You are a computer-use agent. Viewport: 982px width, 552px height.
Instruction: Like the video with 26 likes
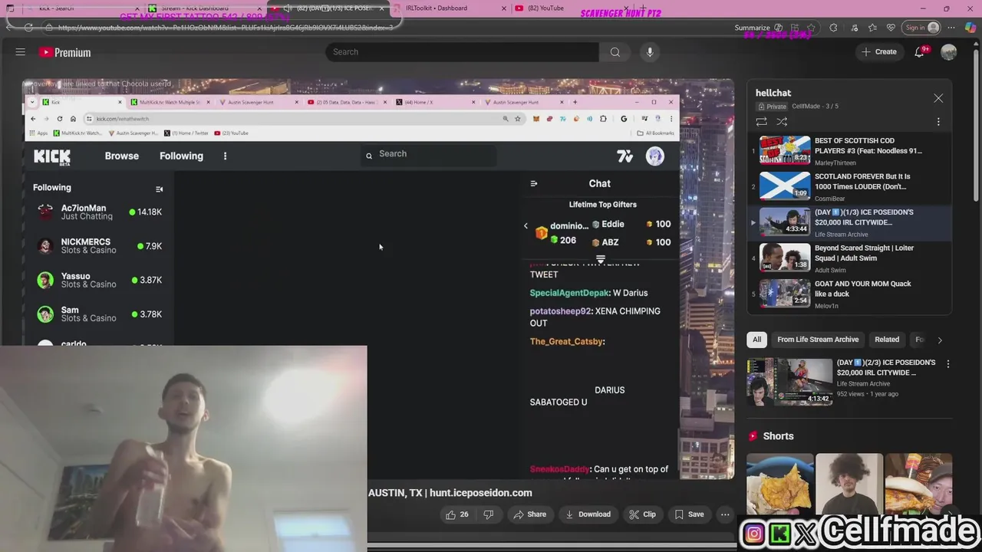pyautogui.click(x=457, y=514)
